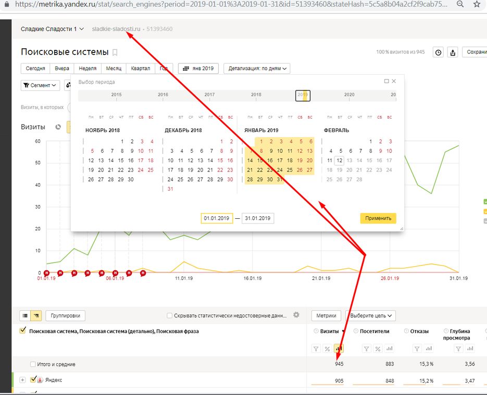Open table settings with the gear icon
Viewport: 487px width, 395px height.
(296, 315)
